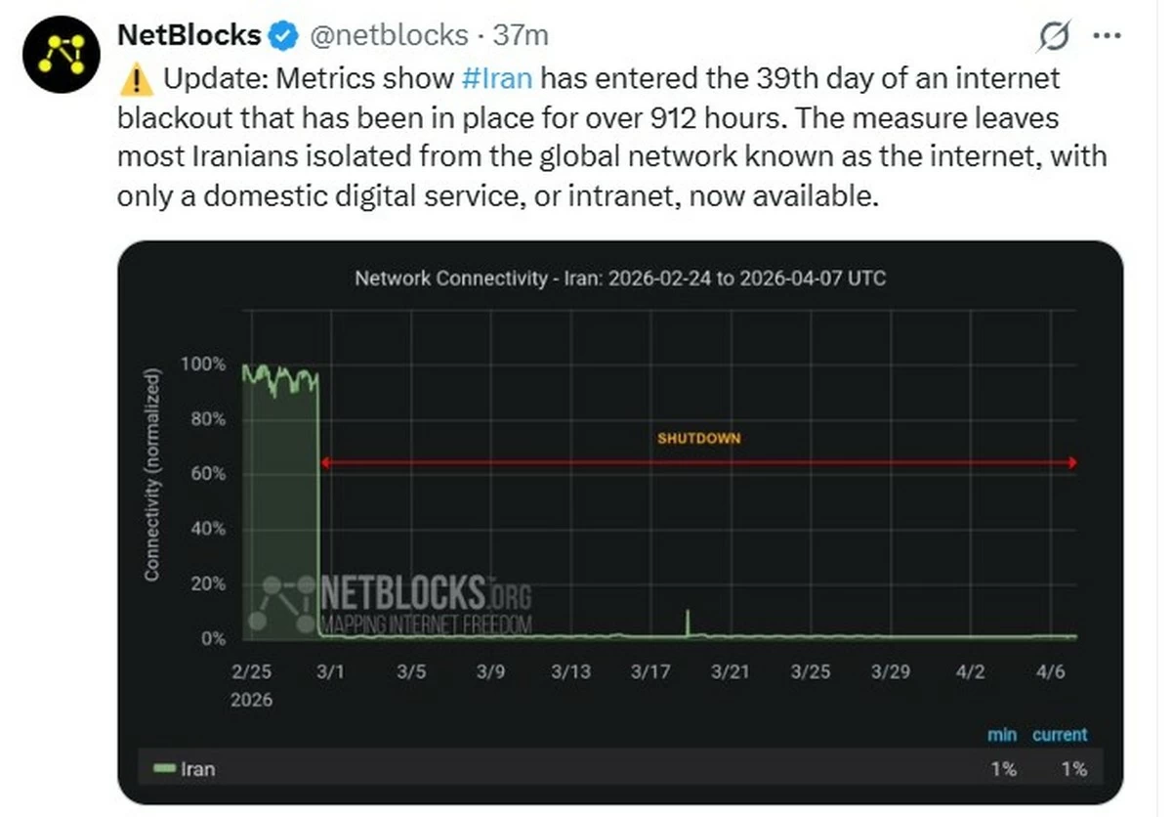
Task: Click the orange SHUTDOWN label
Action: [699, 438]
